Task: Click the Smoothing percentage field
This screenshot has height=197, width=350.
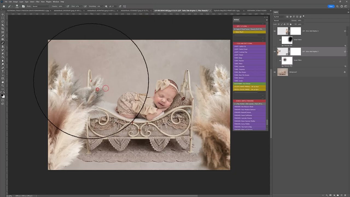Action: pos(99,6)
